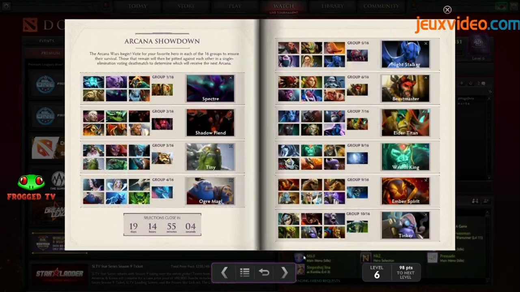
Task: Open friend NkZ in Hero Selection
Action: point(377,258)
